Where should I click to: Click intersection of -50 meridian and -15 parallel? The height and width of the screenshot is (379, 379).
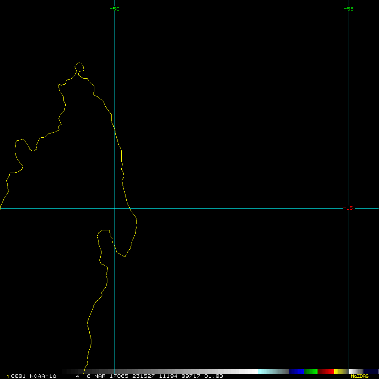tap(115, 208)
